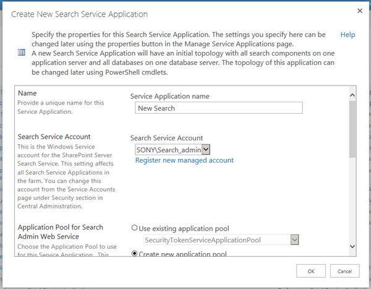Click Application Pool for Search Admin heading
Viewport: 371px width, 289px height.
(x=61, y=232)
